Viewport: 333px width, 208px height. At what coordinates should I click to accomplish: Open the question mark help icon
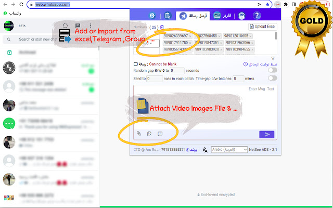coord(257,16)
